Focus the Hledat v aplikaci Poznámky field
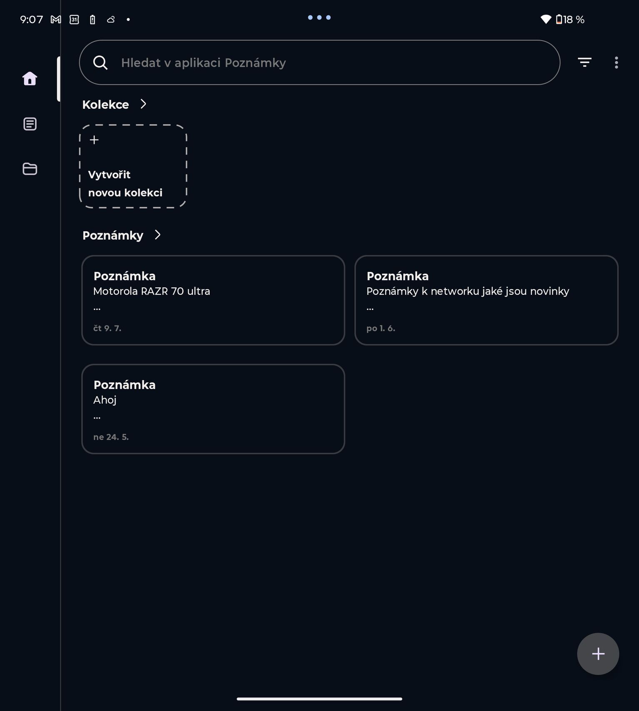 pos(319,62)
